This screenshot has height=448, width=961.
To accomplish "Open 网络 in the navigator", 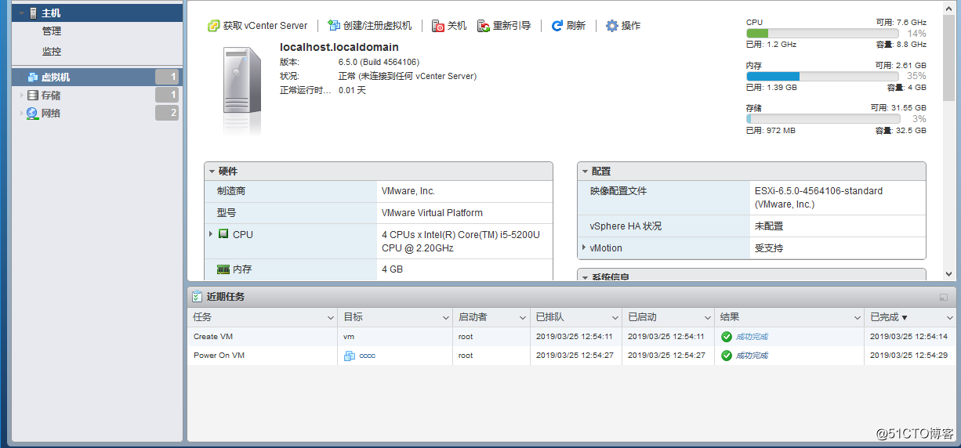I will tap(51, 114).
